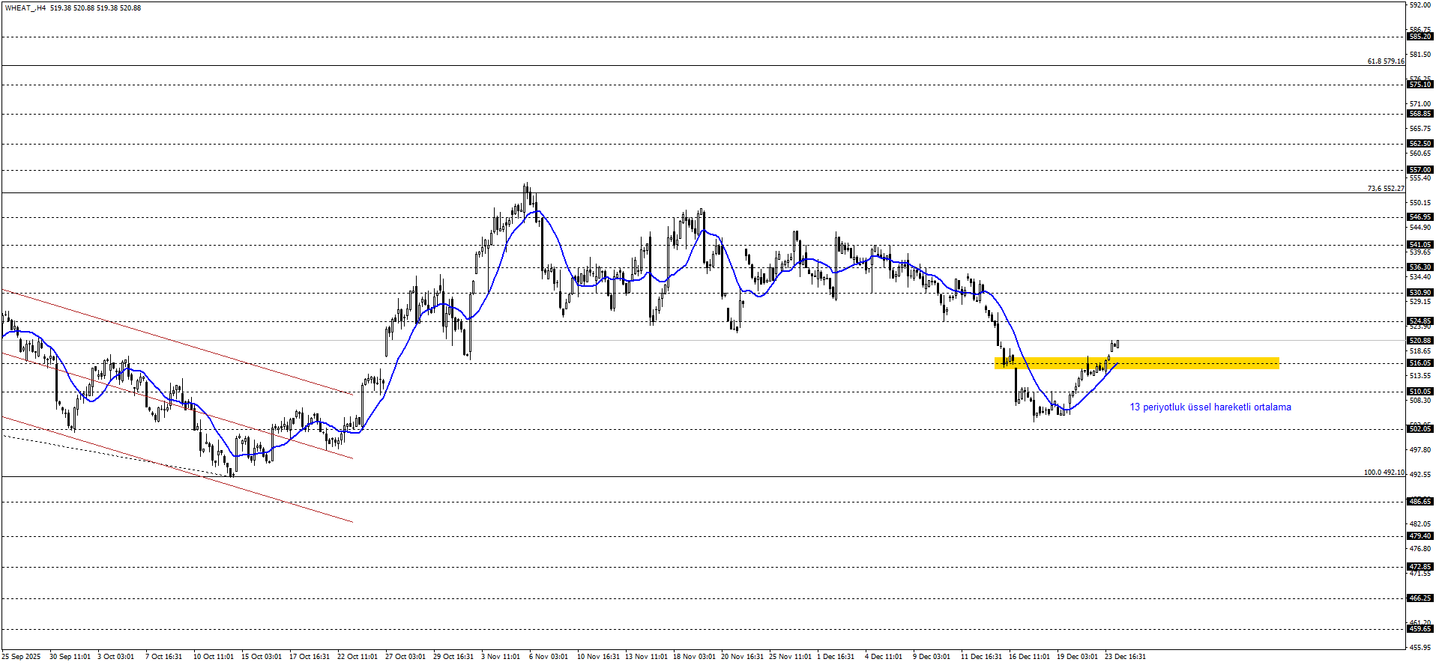This screenshot has height=665, width=1436.
Task: Click the 503.05 price level tag
Action: coord(1420,429)
